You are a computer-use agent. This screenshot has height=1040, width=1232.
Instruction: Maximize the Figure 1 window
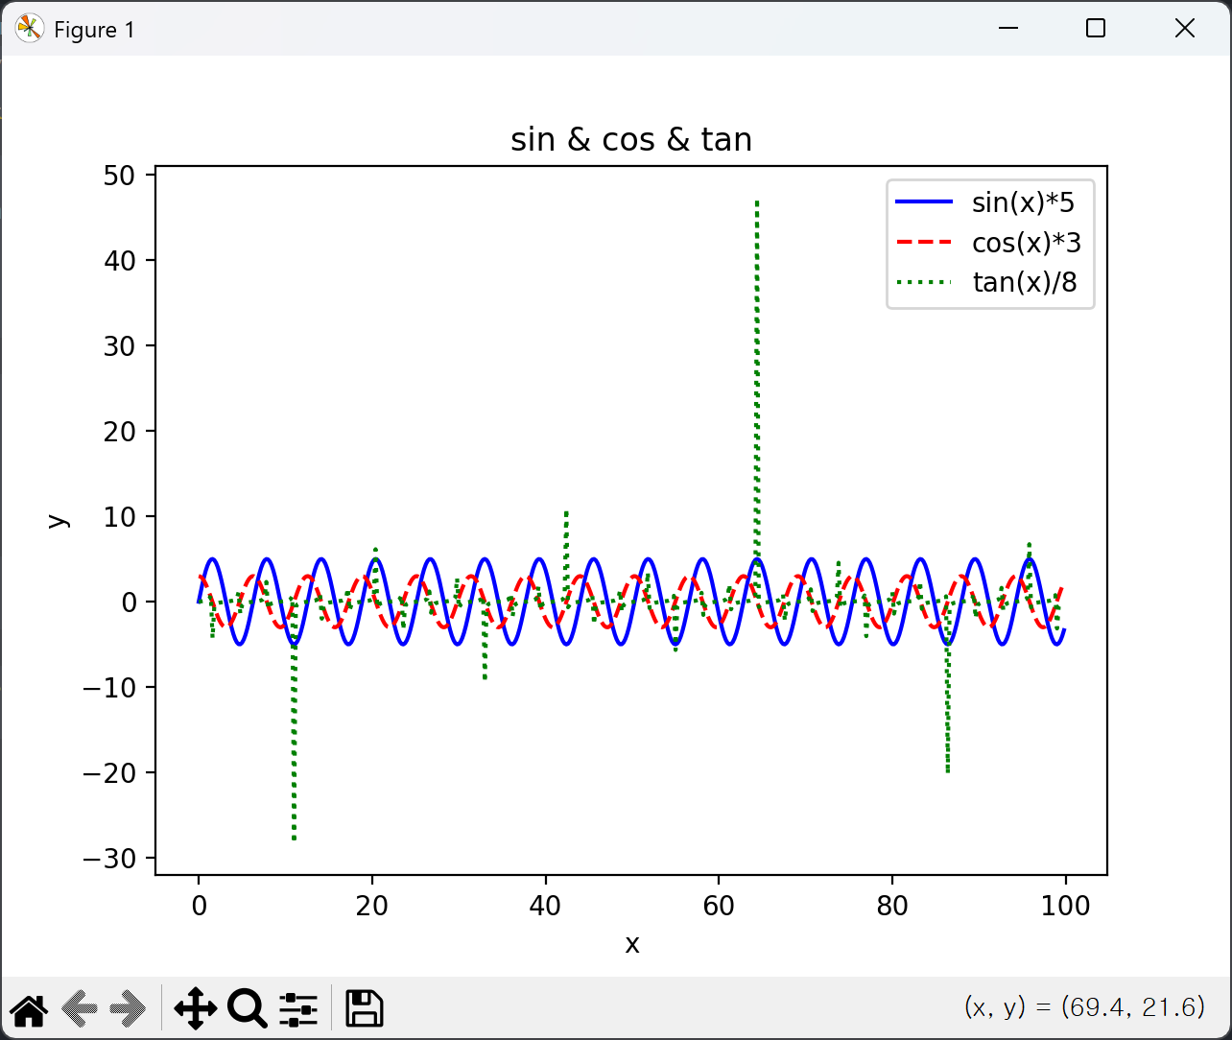[x=1096, y=29]
